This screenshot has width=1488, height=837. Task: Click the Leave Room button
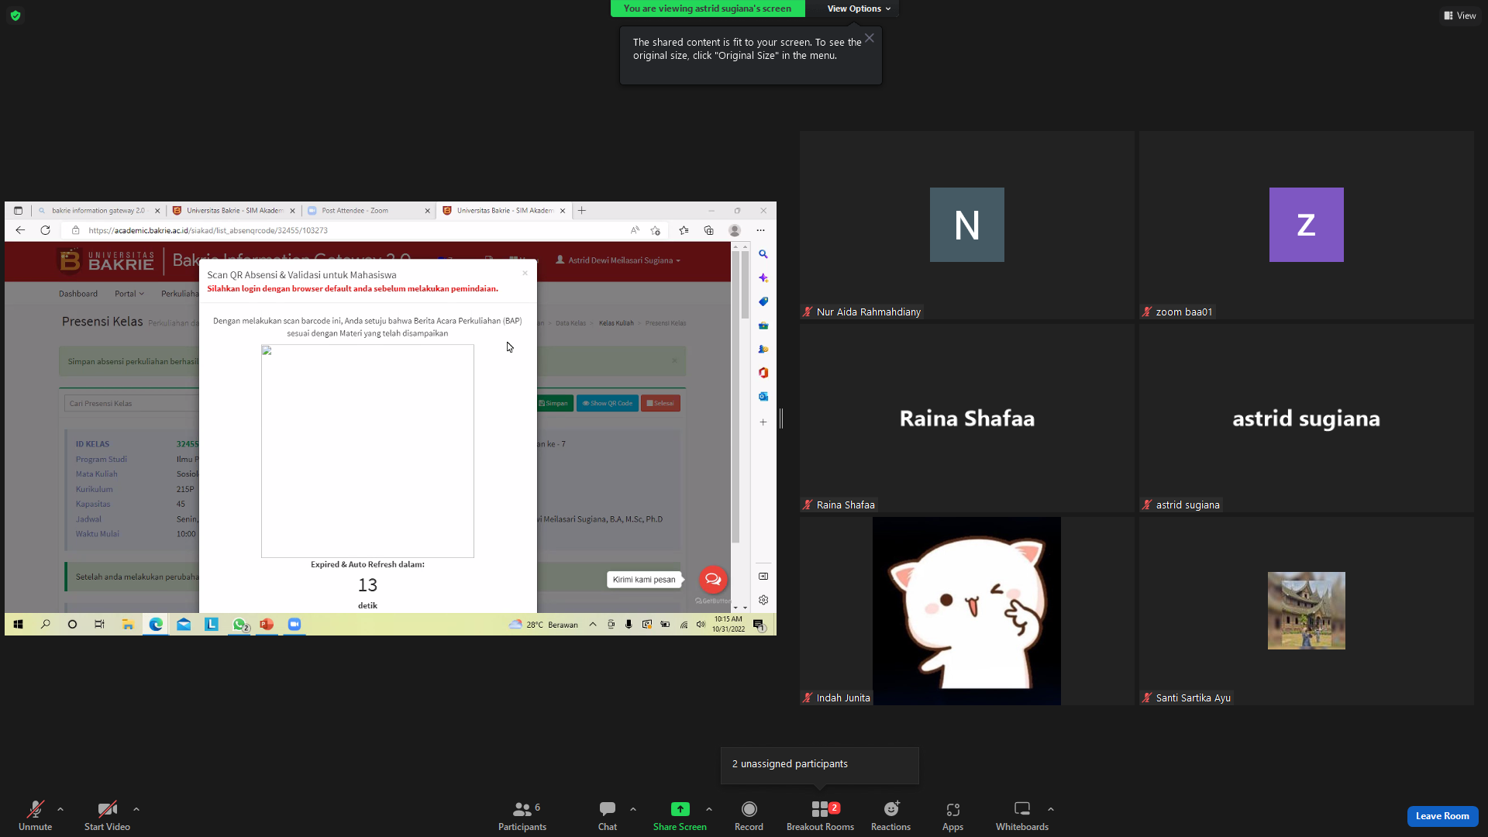1442,816
